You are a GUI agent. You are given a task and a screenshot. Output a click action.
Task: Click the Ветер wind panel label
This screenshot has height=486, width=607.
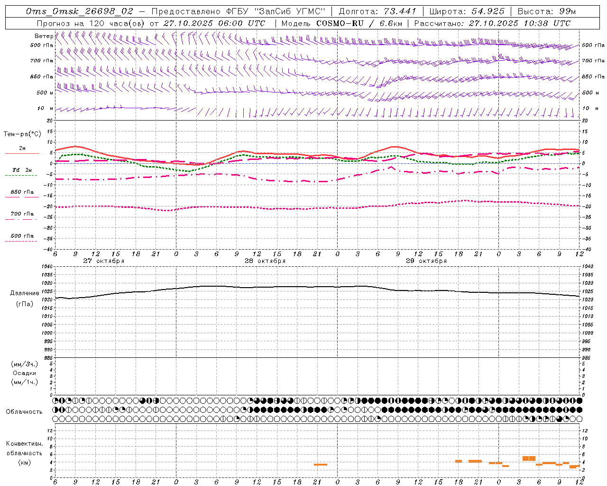tap(44, 36)
